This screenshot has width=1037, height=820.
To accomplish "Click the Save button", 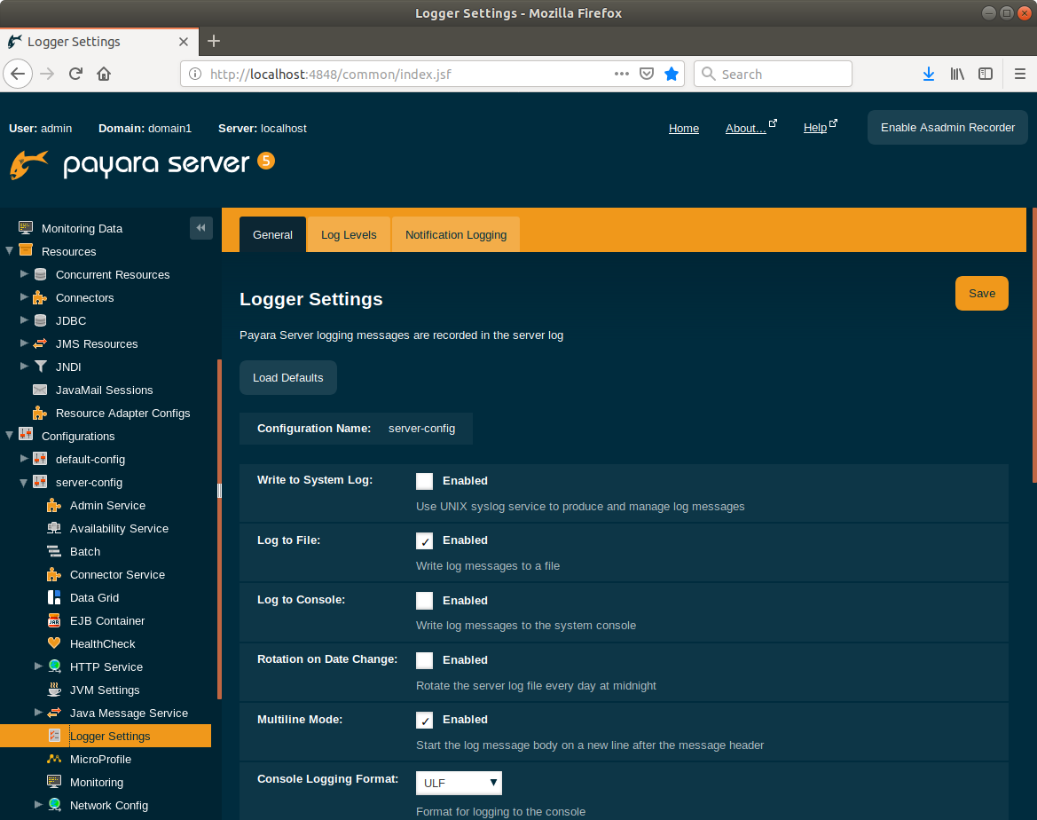I will point(981,294).
